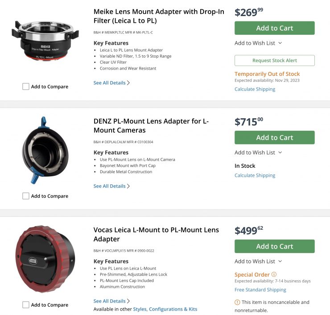Click the noncancelable warning icon
Screen dimensions: 330x315
pos(237,302)
